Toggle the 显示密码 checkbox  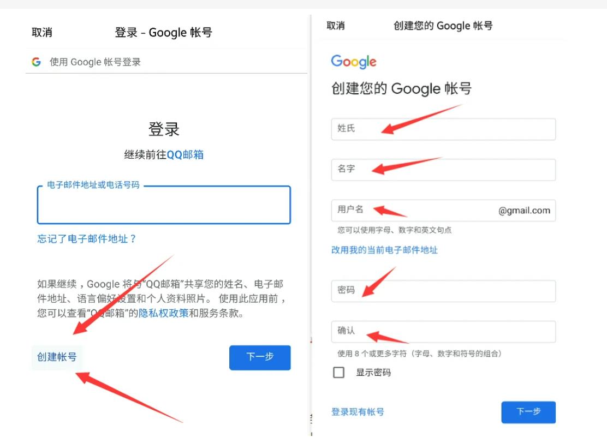coord(339,372)
